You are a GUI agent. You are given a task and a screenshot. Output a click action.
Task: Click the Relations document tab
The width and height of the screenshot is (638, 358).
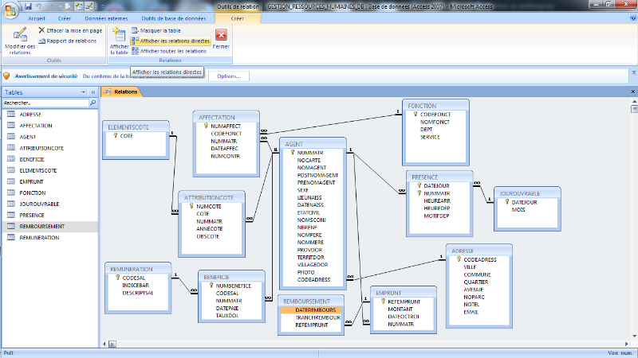click(x=124, y=92)
